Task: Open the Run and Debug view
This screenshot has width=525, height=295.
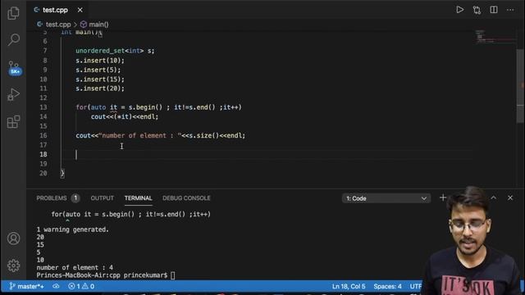Action: tap(13, 95)
